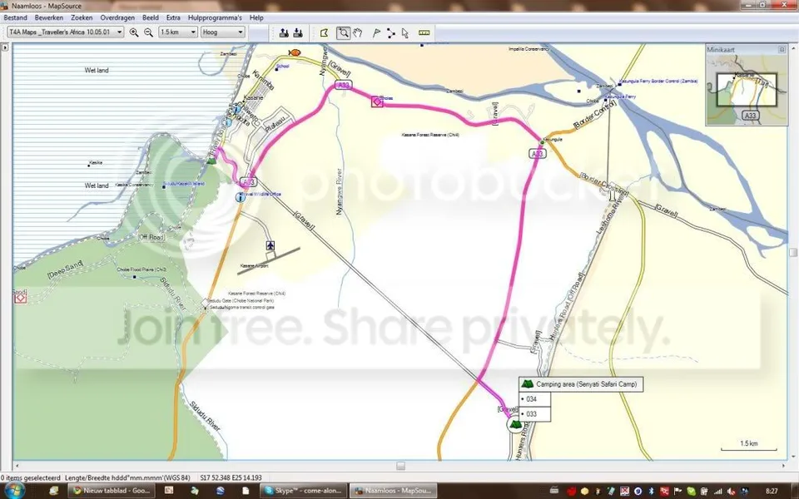
Task: Click the tent icon near Border Post
Action: pyautogui.click(x=211, y=161)
